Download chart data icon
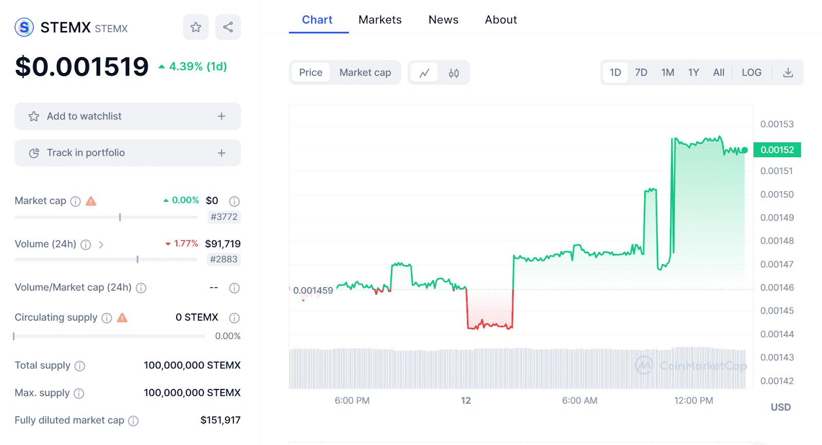The width and height of the screenshot is (822, 445). click(x=788, y=72)
